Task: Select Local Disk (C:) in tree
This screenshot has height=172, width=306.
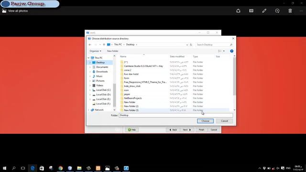Action: coord(103,90)
